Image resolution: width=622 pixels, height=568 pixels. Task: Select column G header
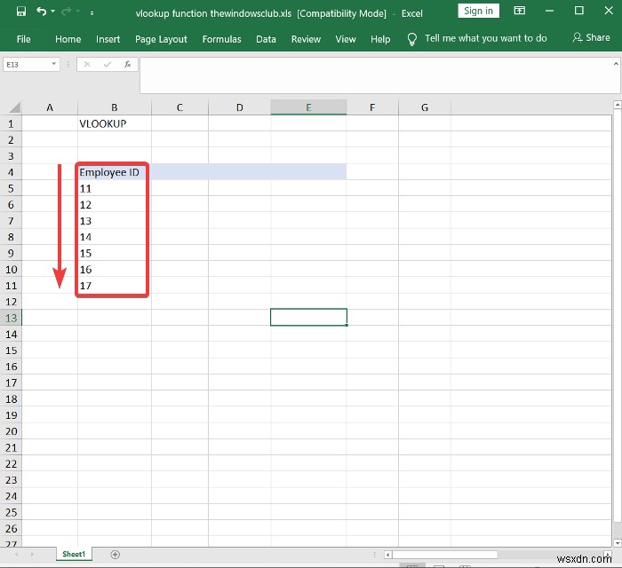tap(425, 107)
